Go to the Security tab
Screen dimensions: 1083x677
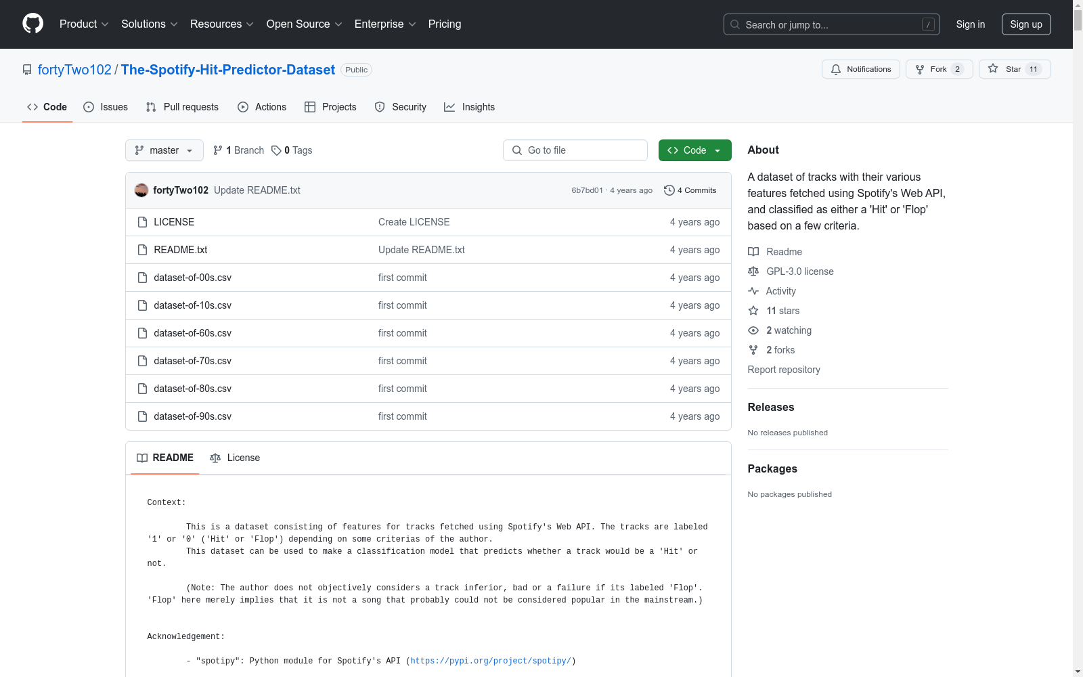[401, 107]
